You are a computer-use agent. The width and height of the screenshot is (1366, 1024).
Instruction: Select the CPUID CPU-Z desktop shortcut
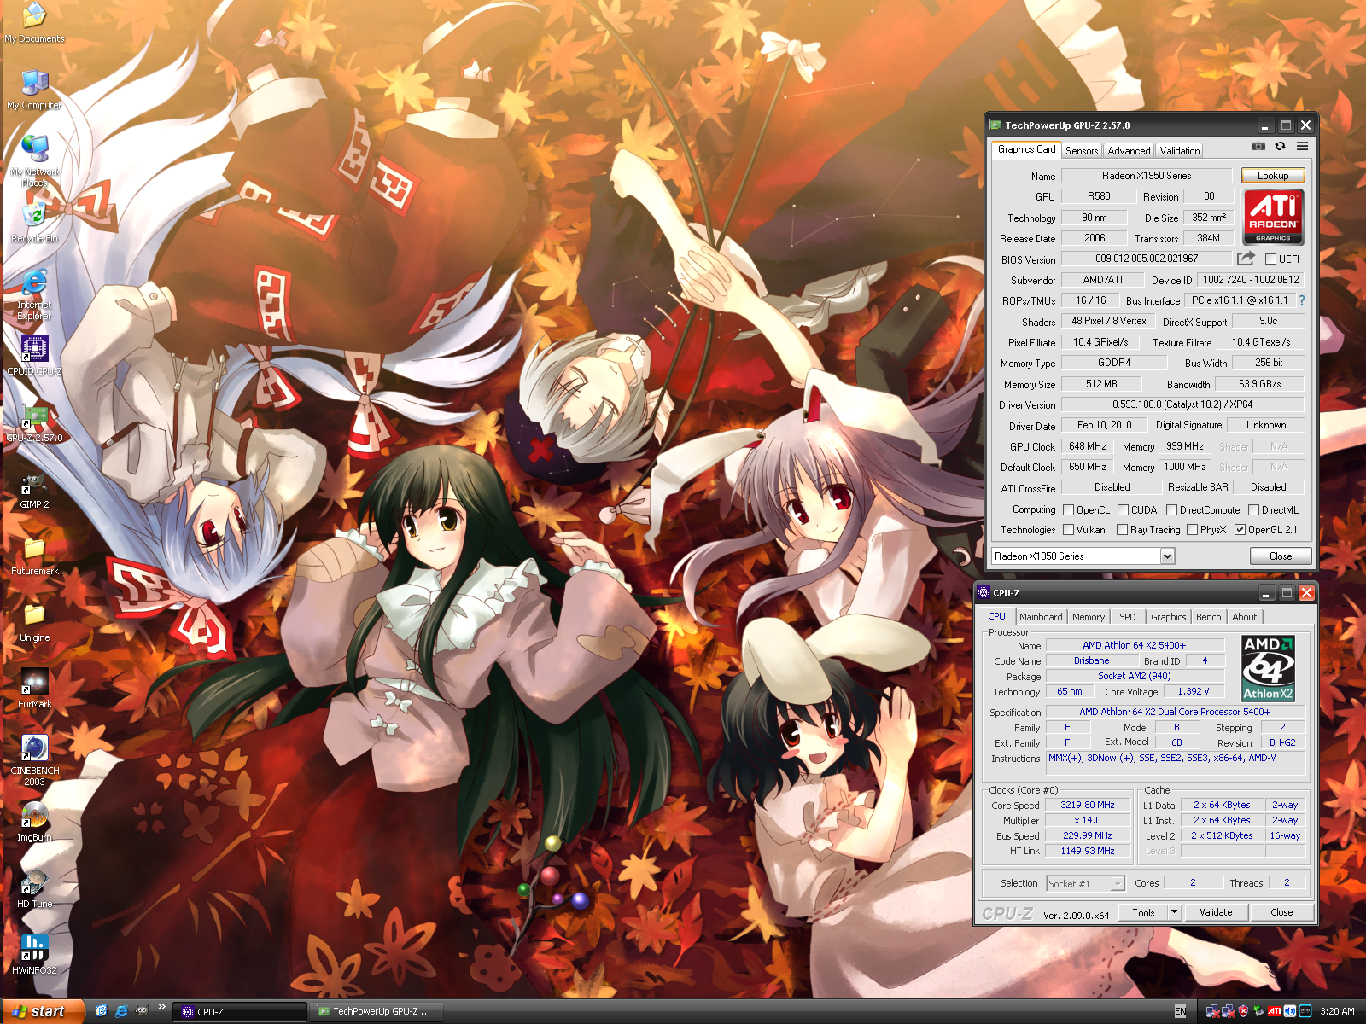coord(34,355)
